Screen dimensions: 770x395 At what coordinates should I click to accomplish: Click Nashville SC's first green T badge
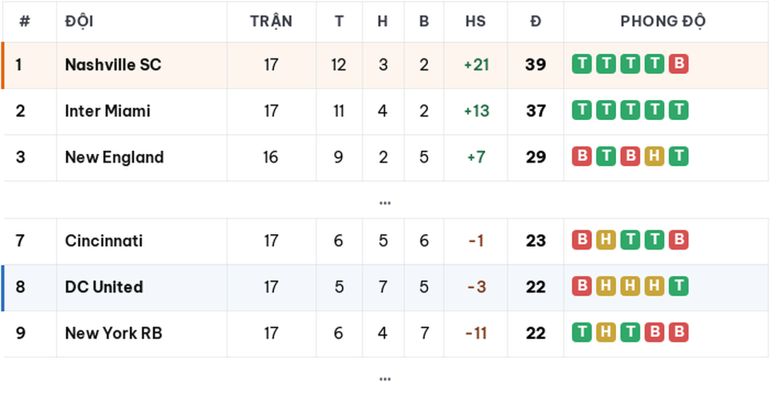pos(582,65)
